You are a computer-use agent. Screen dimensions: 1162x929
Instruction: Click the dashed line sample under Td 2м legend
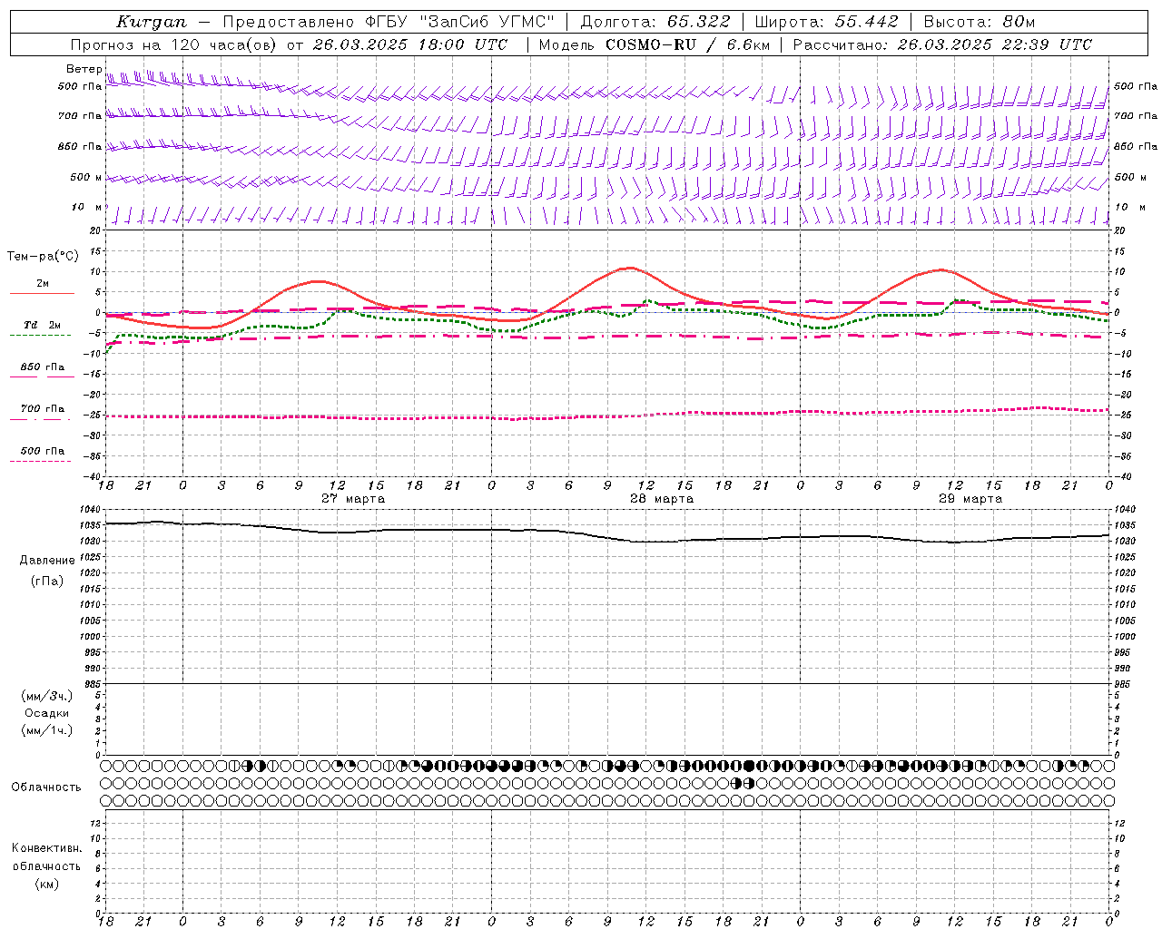(x=40, y=336)
